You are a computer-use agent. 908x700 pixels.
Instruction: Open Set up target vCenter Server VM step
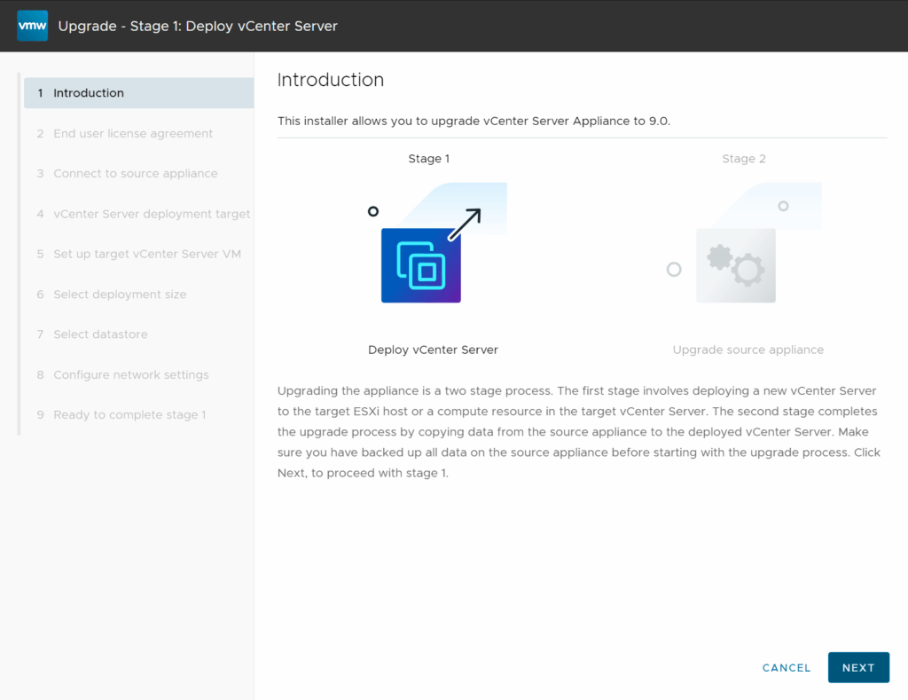[x=139, y=254]
